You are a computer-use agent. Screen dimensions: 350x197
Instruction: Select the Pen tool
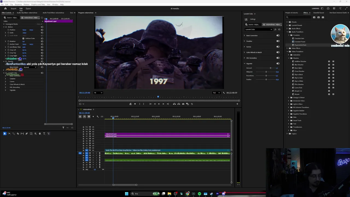pyautogui.click(x=27, y=134)
